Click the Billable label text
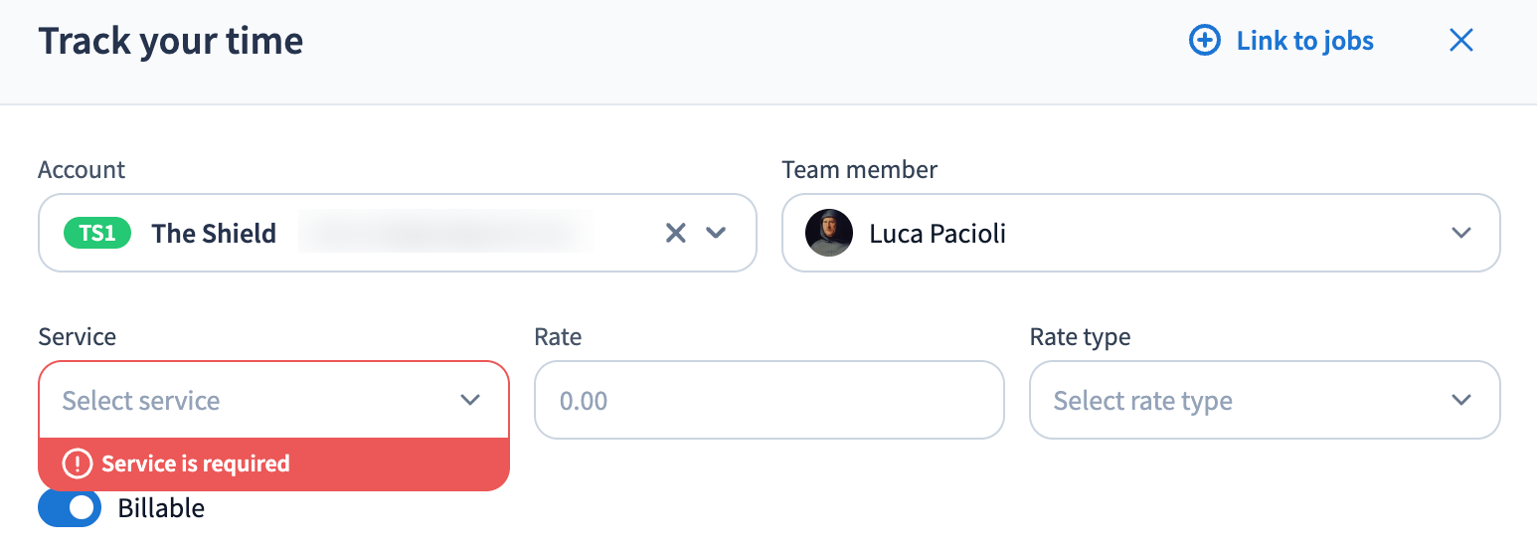This screenshot has height=553, width=1537. (x=161, y=508)
